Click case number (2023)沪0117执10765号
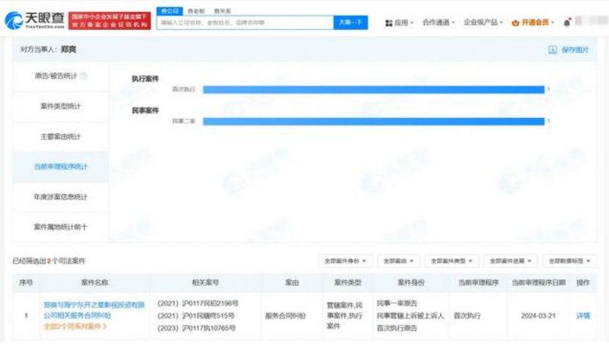This screenshot has height=344, width=609. [x=197, y=328]
